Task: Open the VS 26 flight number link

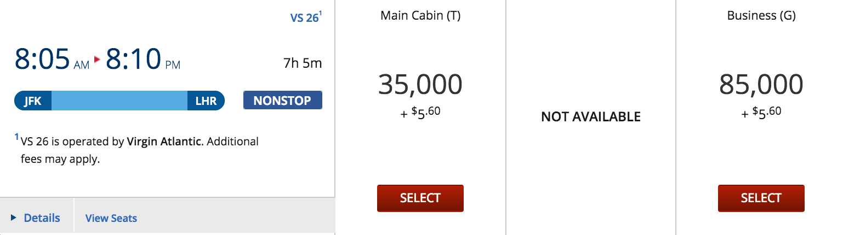Action: 306,17
